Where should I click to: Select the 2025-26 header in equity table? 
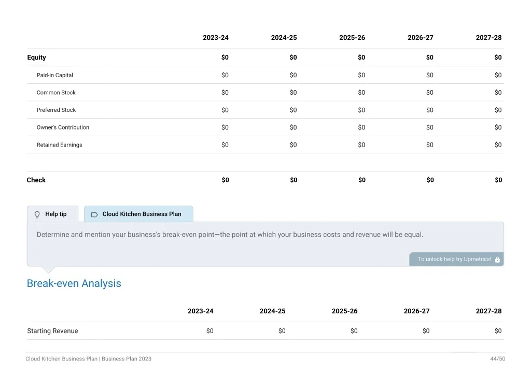click(x=352, y=37)
